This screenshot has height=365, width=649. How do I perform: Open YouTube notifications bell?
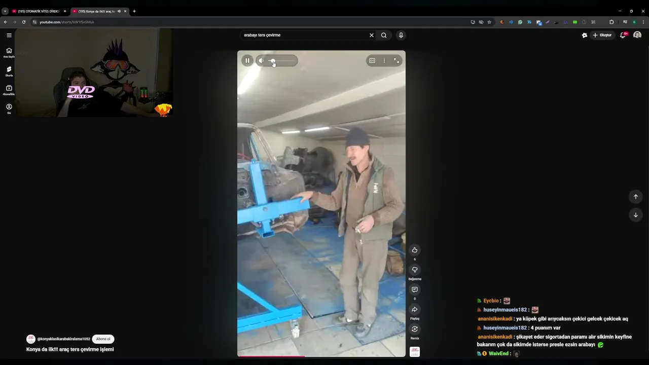click(623, 35)
